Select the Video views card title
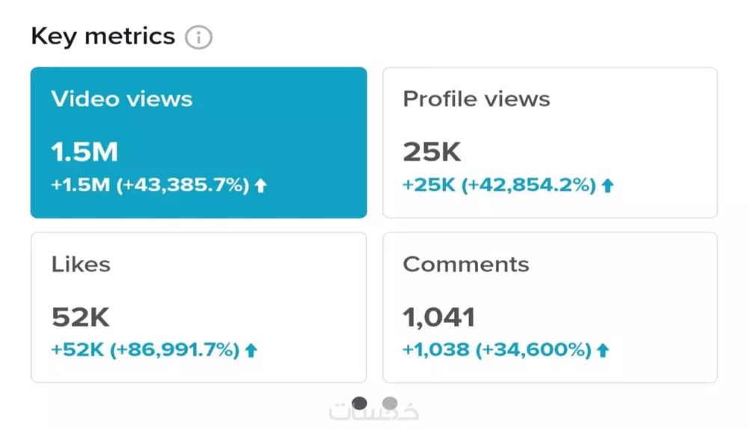The height and width of the screenshot is (429, 748). [122, 99]
